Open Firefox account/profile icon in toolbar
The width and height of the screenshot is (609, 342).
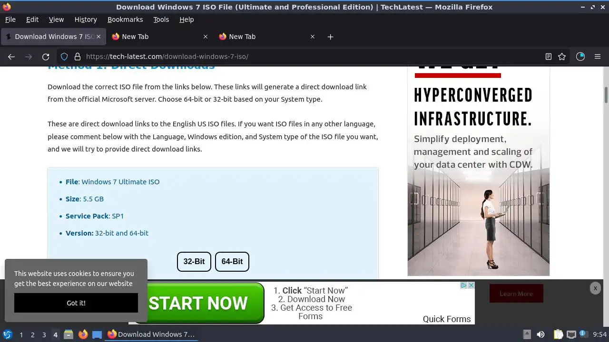(x=580, y=57)
